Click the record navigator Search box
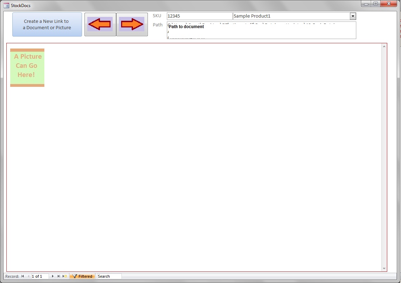Viewport: 401px width, 283px height. click(x=109, y=276)
